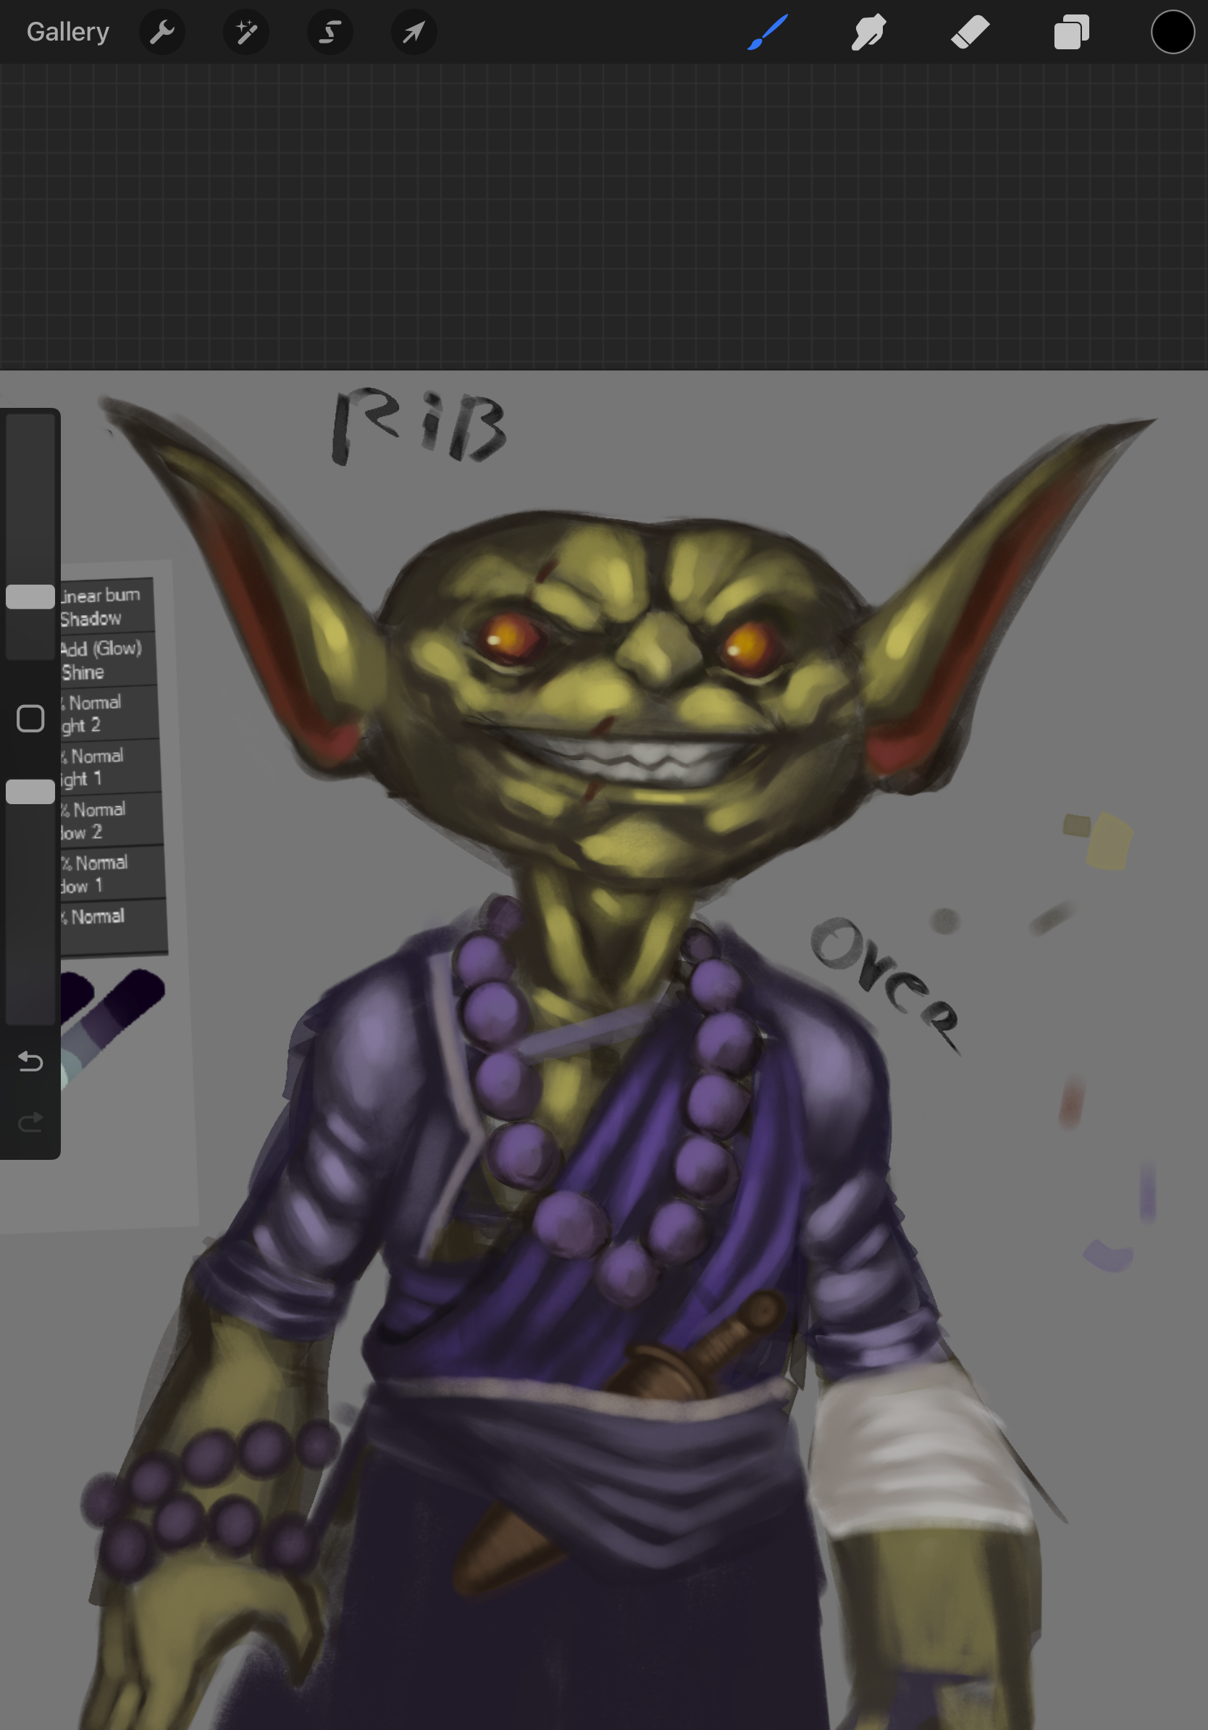1208x1730 pixels.
Task: Undo the last stroke
Action: tap(30, 1061)
